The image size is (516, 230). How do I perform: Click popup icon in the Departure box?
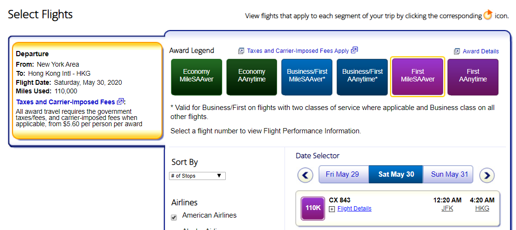click(120, 101)
